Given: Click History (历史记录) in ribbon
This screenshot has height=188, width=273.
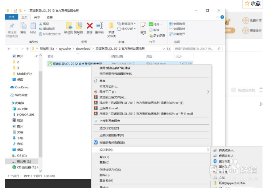Looking at the screenshot, I should [157, 36].
